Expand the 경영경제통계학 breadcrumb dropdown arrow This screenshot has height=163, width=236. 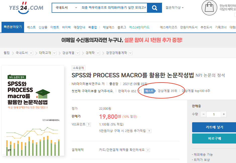tap(130, 53)
